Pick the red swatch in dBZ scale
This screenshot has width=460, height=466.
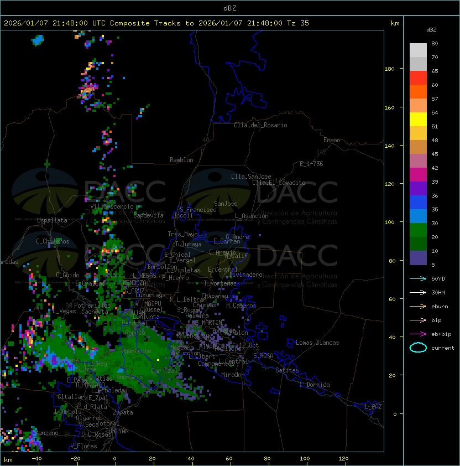[418, 78]
